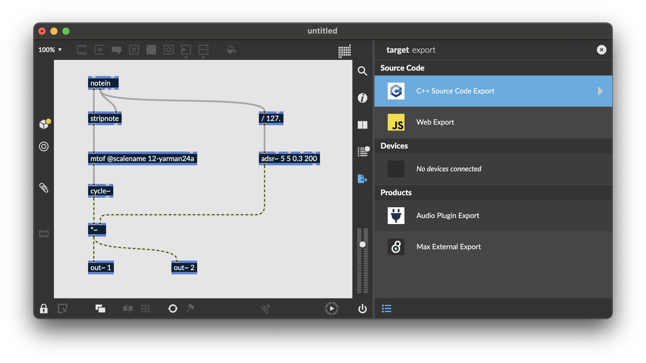The height and width of the screenshot is (363, 646).
Task: Open the reference book icon
Action: click(362, 125)
